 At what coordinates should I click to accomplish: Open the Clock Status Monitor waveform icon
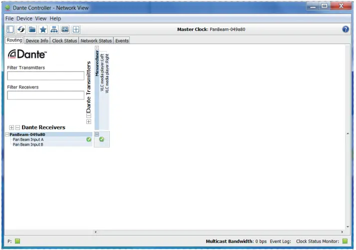[65, 29]
